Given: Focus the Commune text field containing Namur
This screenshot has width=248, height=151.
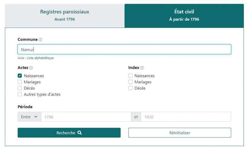Looking at the screenshot, I should coord(124,50).
